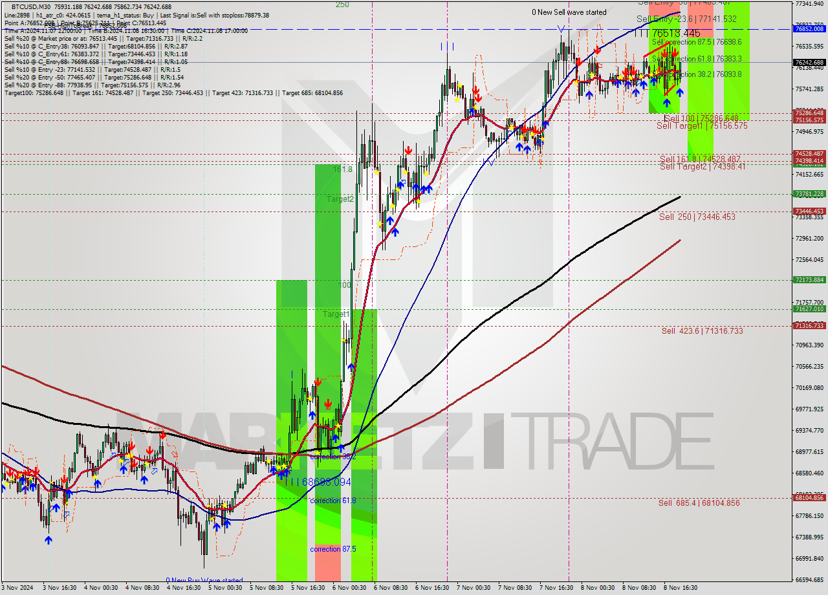
Task: Select the 'Sell 250 | 73446.453' label
Action: (x=697, y=217)
